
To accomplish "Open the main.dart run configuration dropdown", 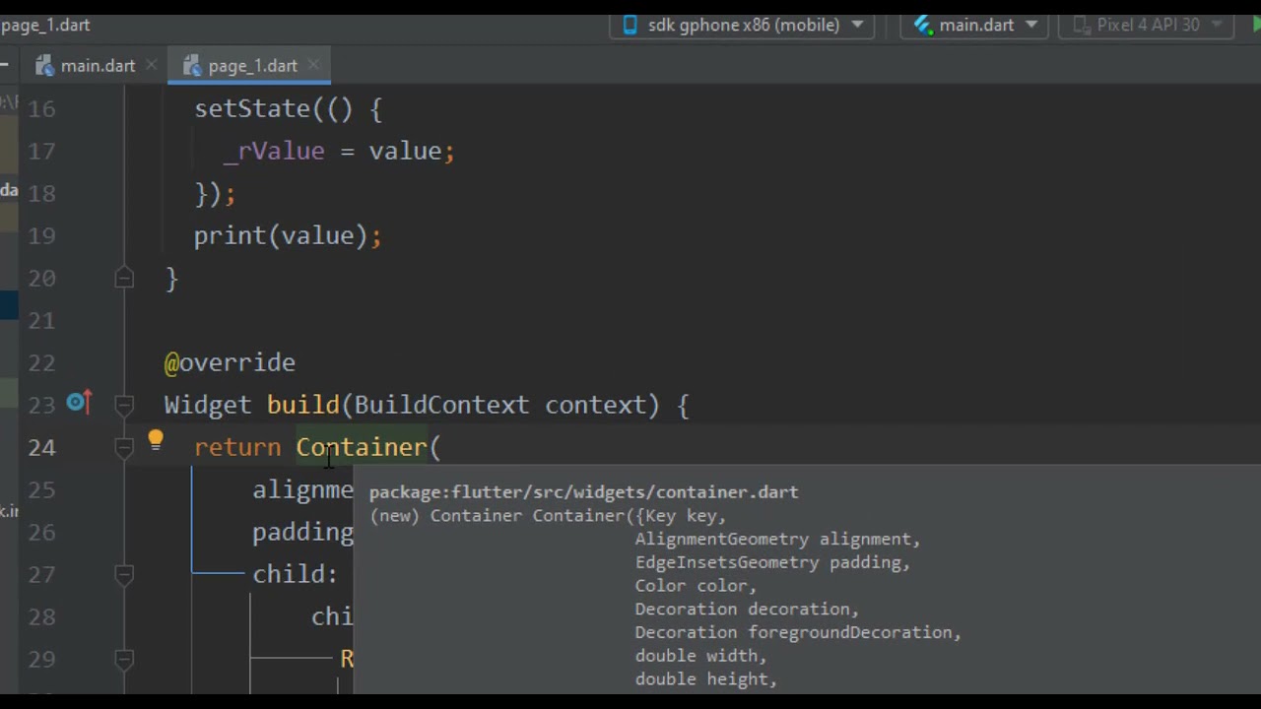I will click(974, 25).
